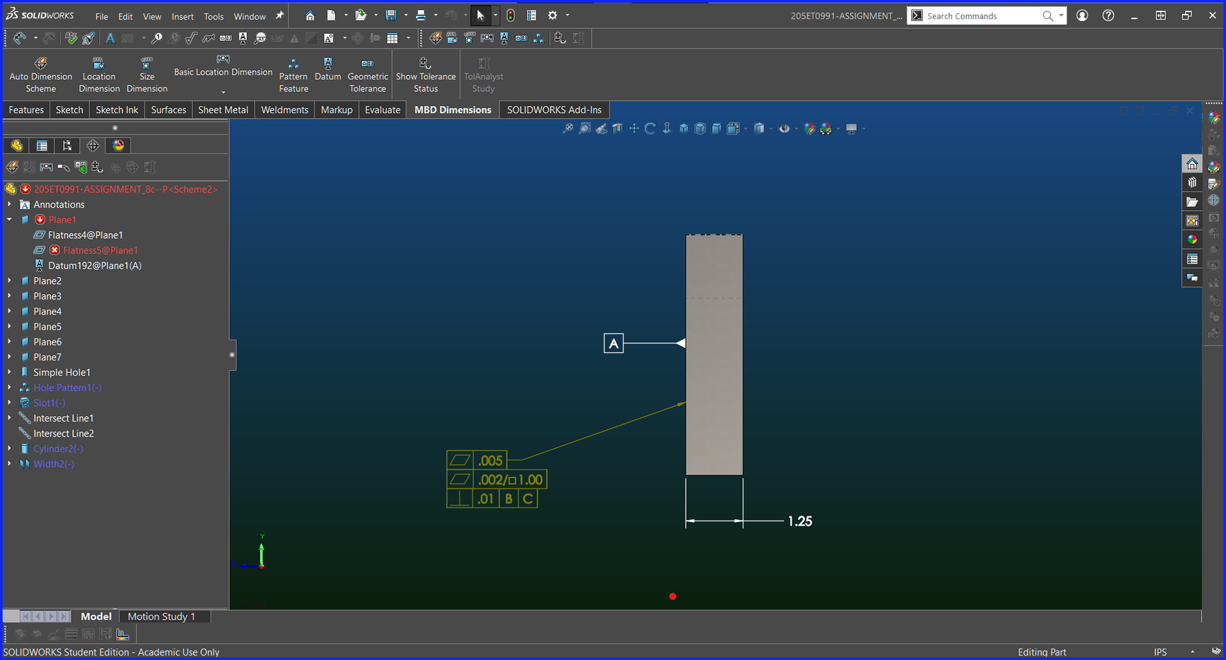Click the SOLIDWORKS Add-Ins tab
Screen dimensions: 1226x660
[x=554, y=110]
